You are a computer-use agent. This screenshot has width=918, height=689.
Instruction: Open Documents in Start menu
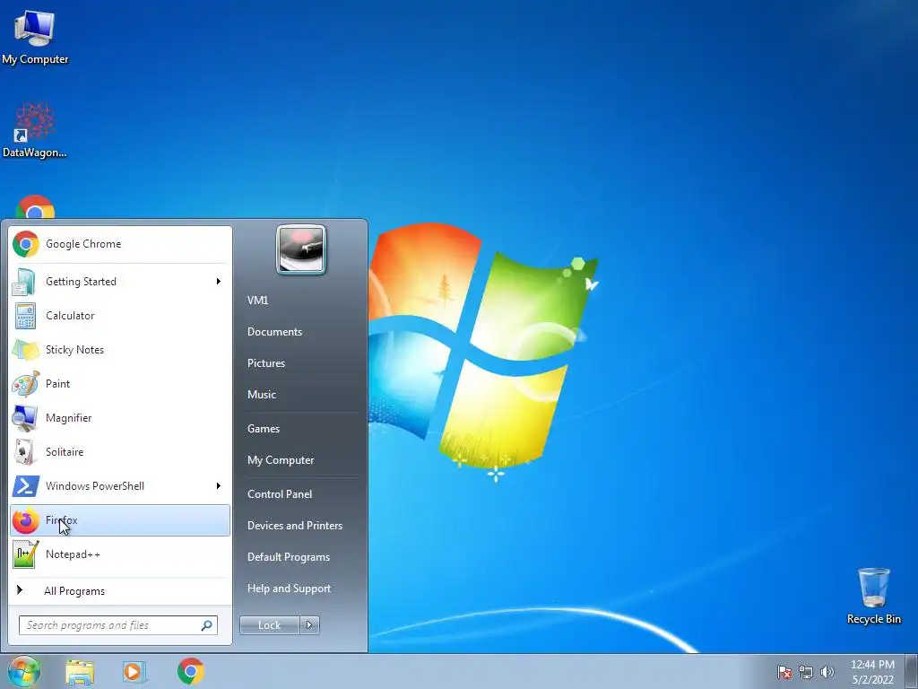click(x=274, y=332)
